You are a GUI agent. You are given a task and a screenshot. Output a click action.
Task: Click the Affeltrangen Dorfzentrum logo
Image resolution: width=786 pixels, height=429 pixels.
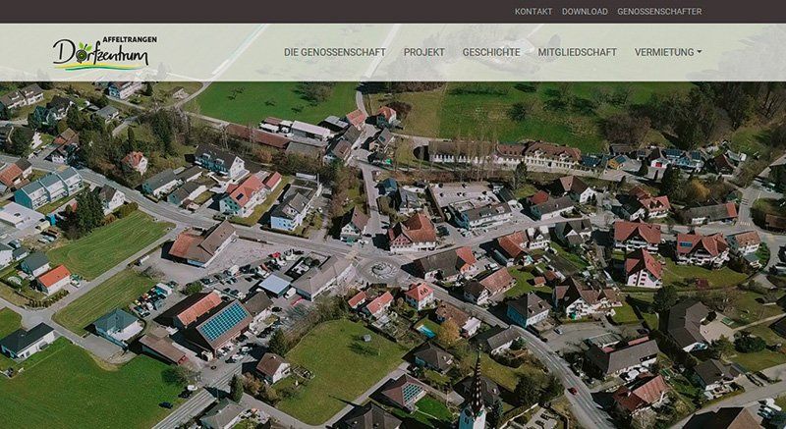(x=105, y=53)
